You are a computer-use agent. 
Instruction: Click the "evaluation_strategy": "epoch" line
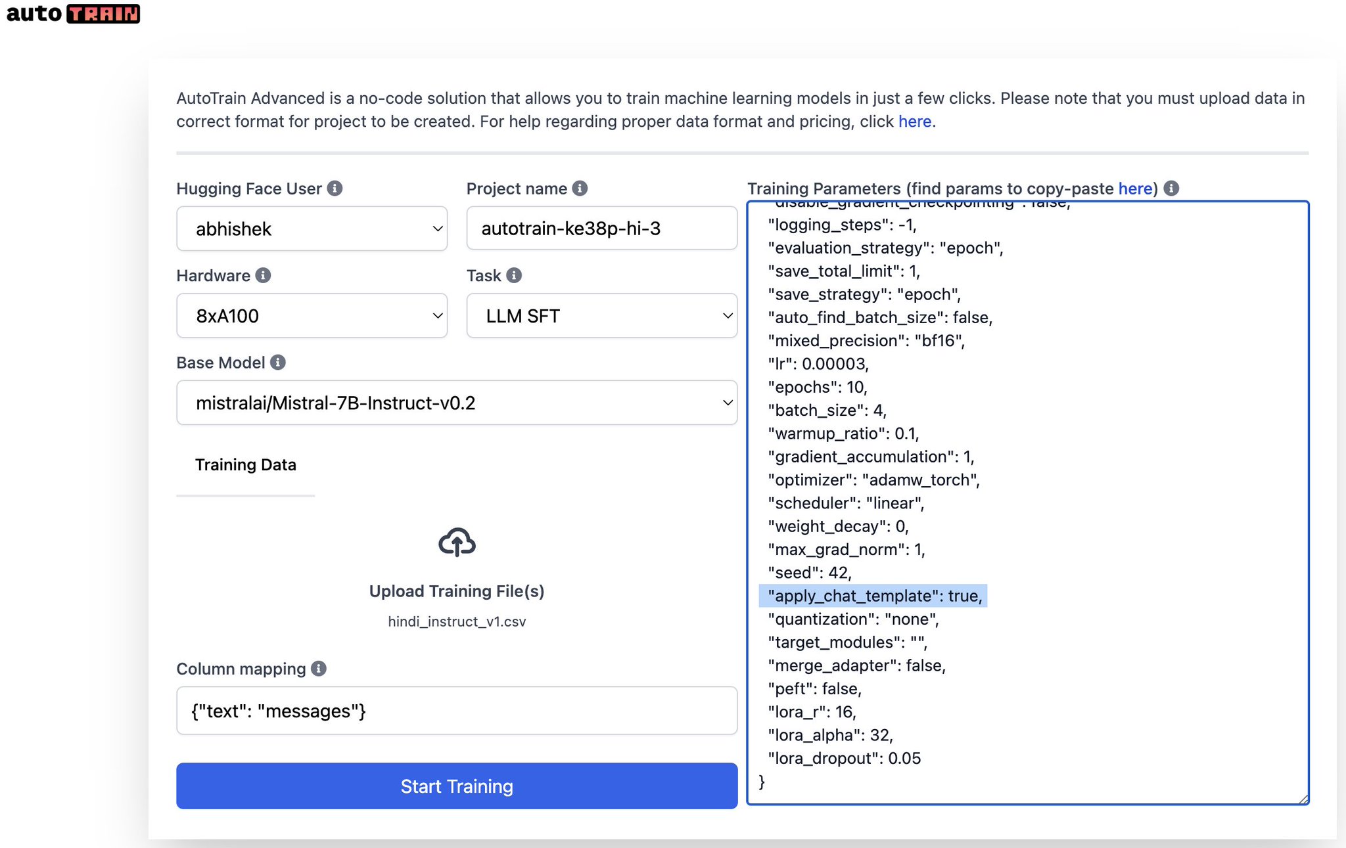pyautogui.click(x=885, y=248)
